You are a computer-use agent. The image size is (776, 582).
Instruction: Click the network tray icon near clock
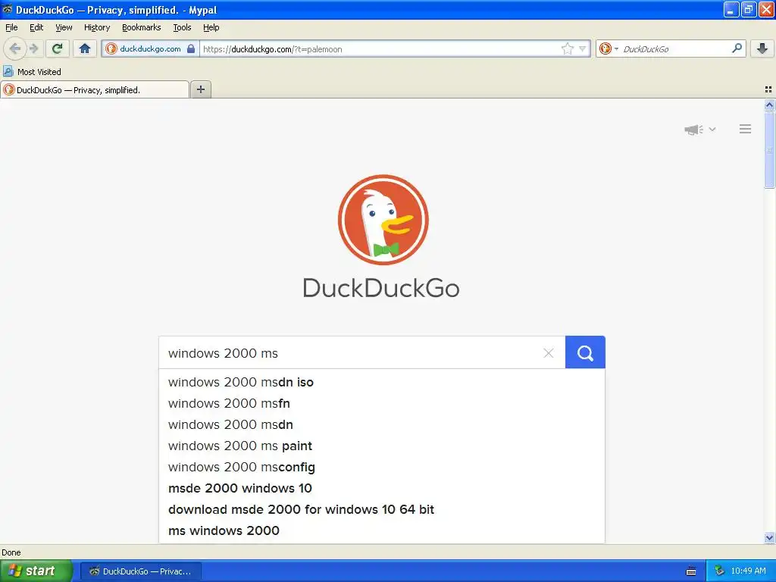(720, 571)
